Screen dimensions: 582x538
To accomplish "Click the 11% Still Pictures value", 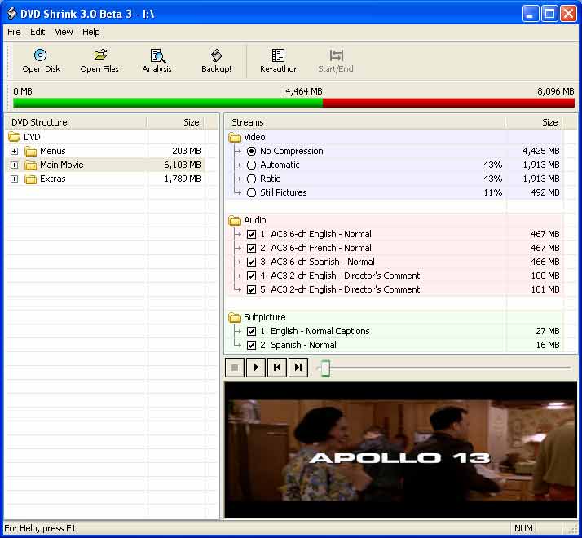I will [493, 192].
